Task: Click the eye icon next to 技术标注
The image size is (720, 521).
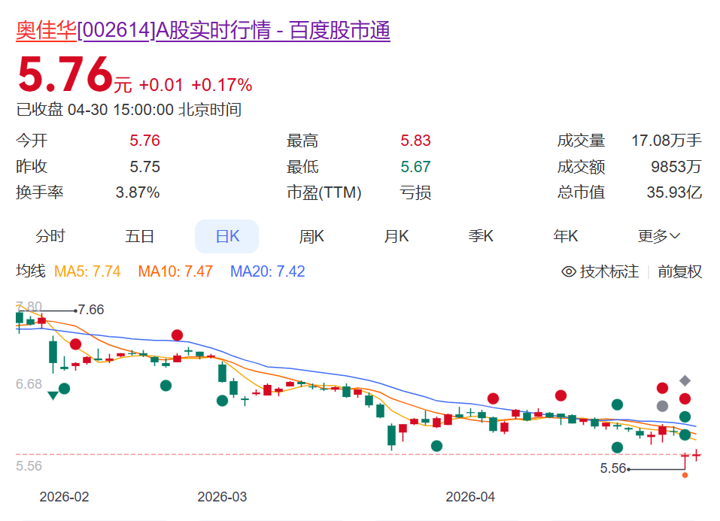Action: point(569,271)
